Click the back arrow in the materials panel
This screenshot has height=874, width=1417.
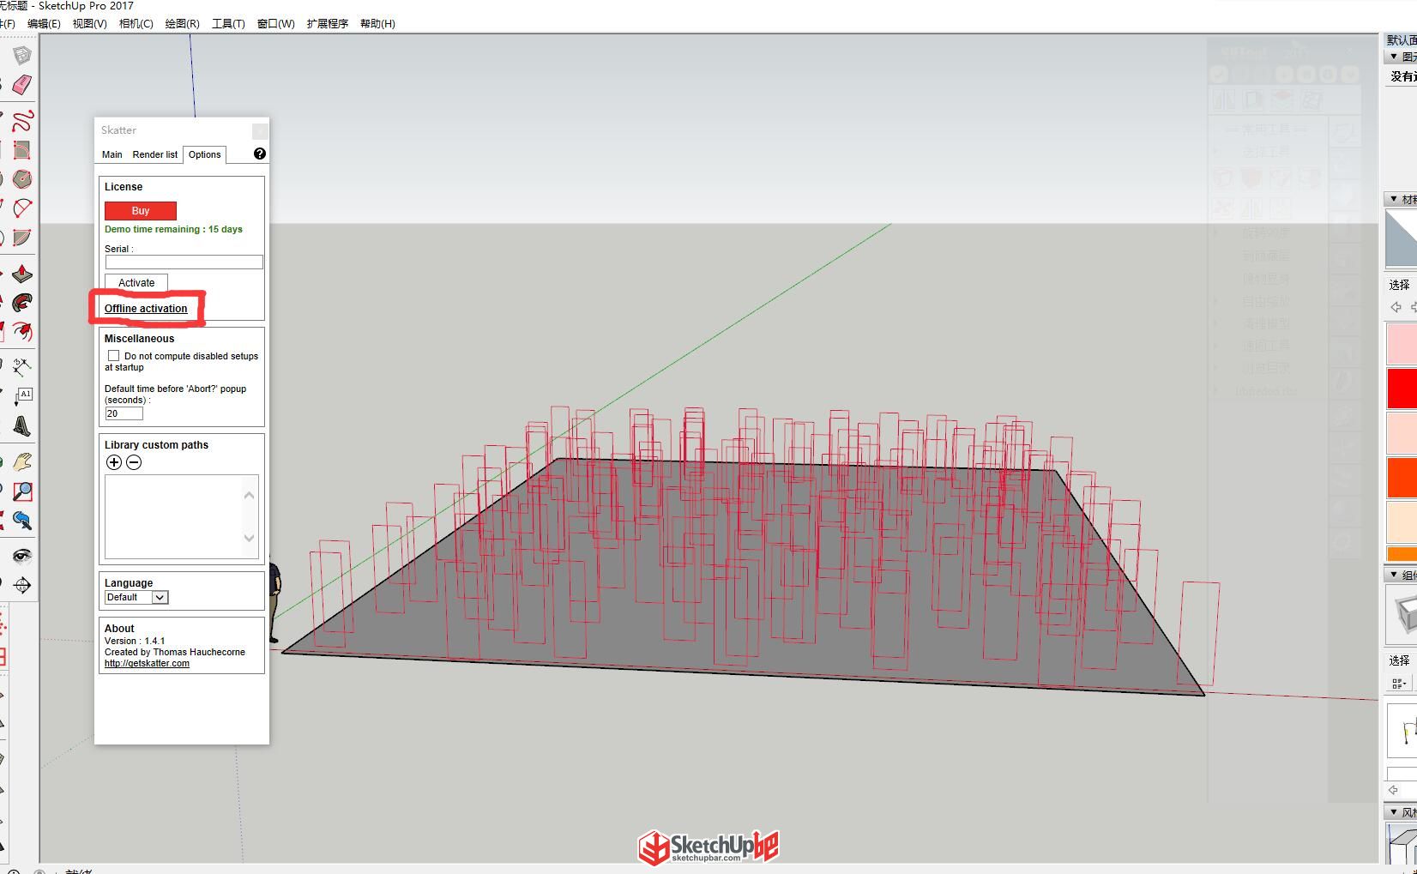(1396, 307)
